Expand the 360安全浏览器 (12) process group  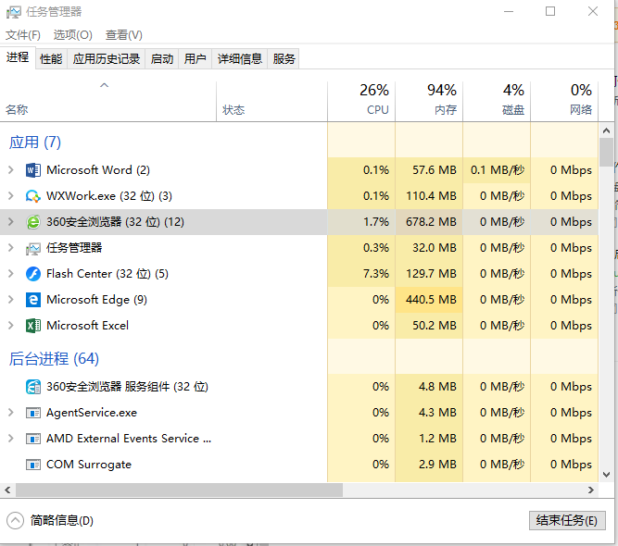tap(11, 222)
